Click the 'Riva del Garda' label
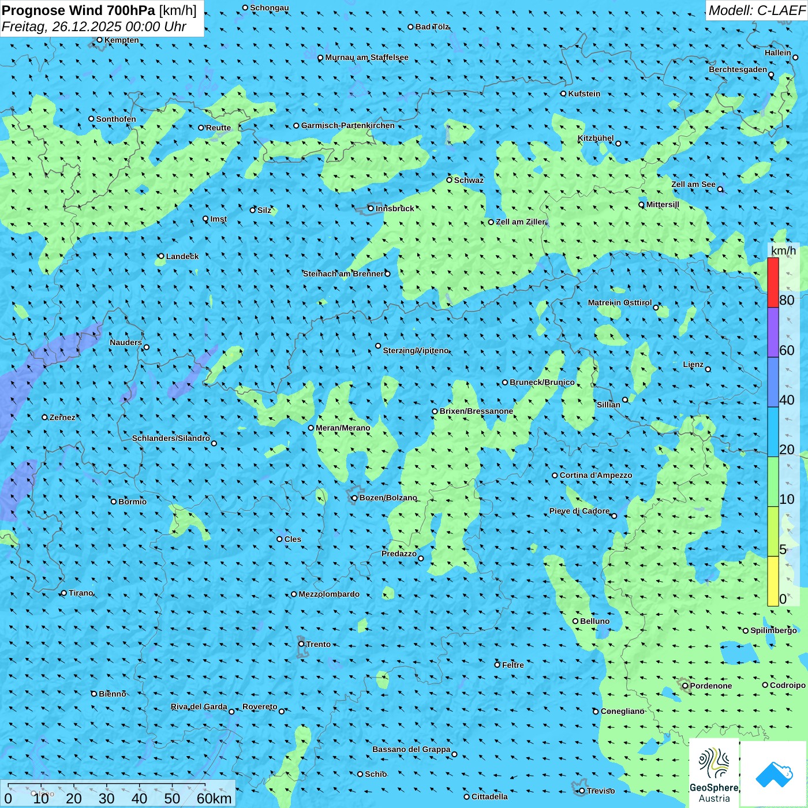Screen dimensions: 808x808 pyautogui.click(x=199, y=706)
